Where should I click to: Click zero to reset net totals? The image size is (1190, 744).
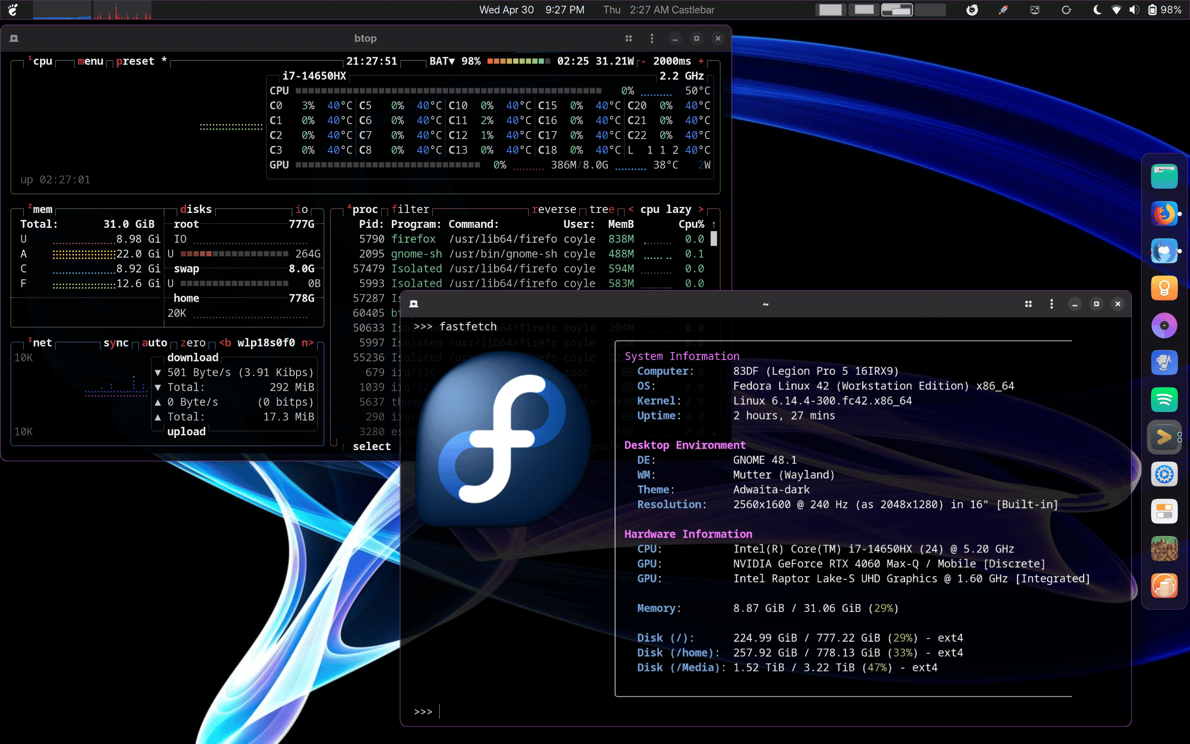coord(193,343)
